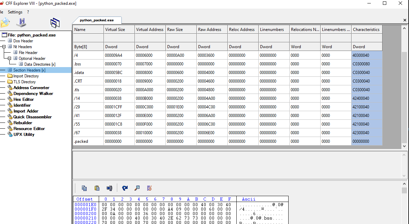This screenshot has height=224, width=409.
Task: Click the window icon beside File: python_packed.exe
Action: (x=4, y=35)
